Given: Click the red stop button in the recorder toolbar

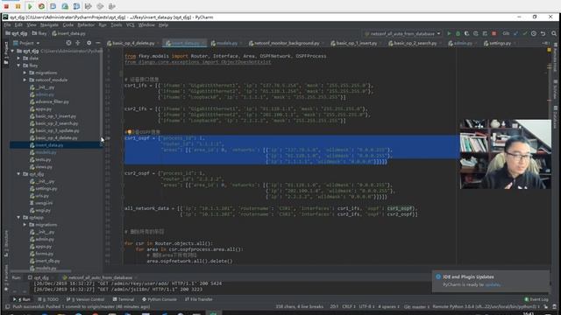Looking at the screenshot, I should point(6,6).
